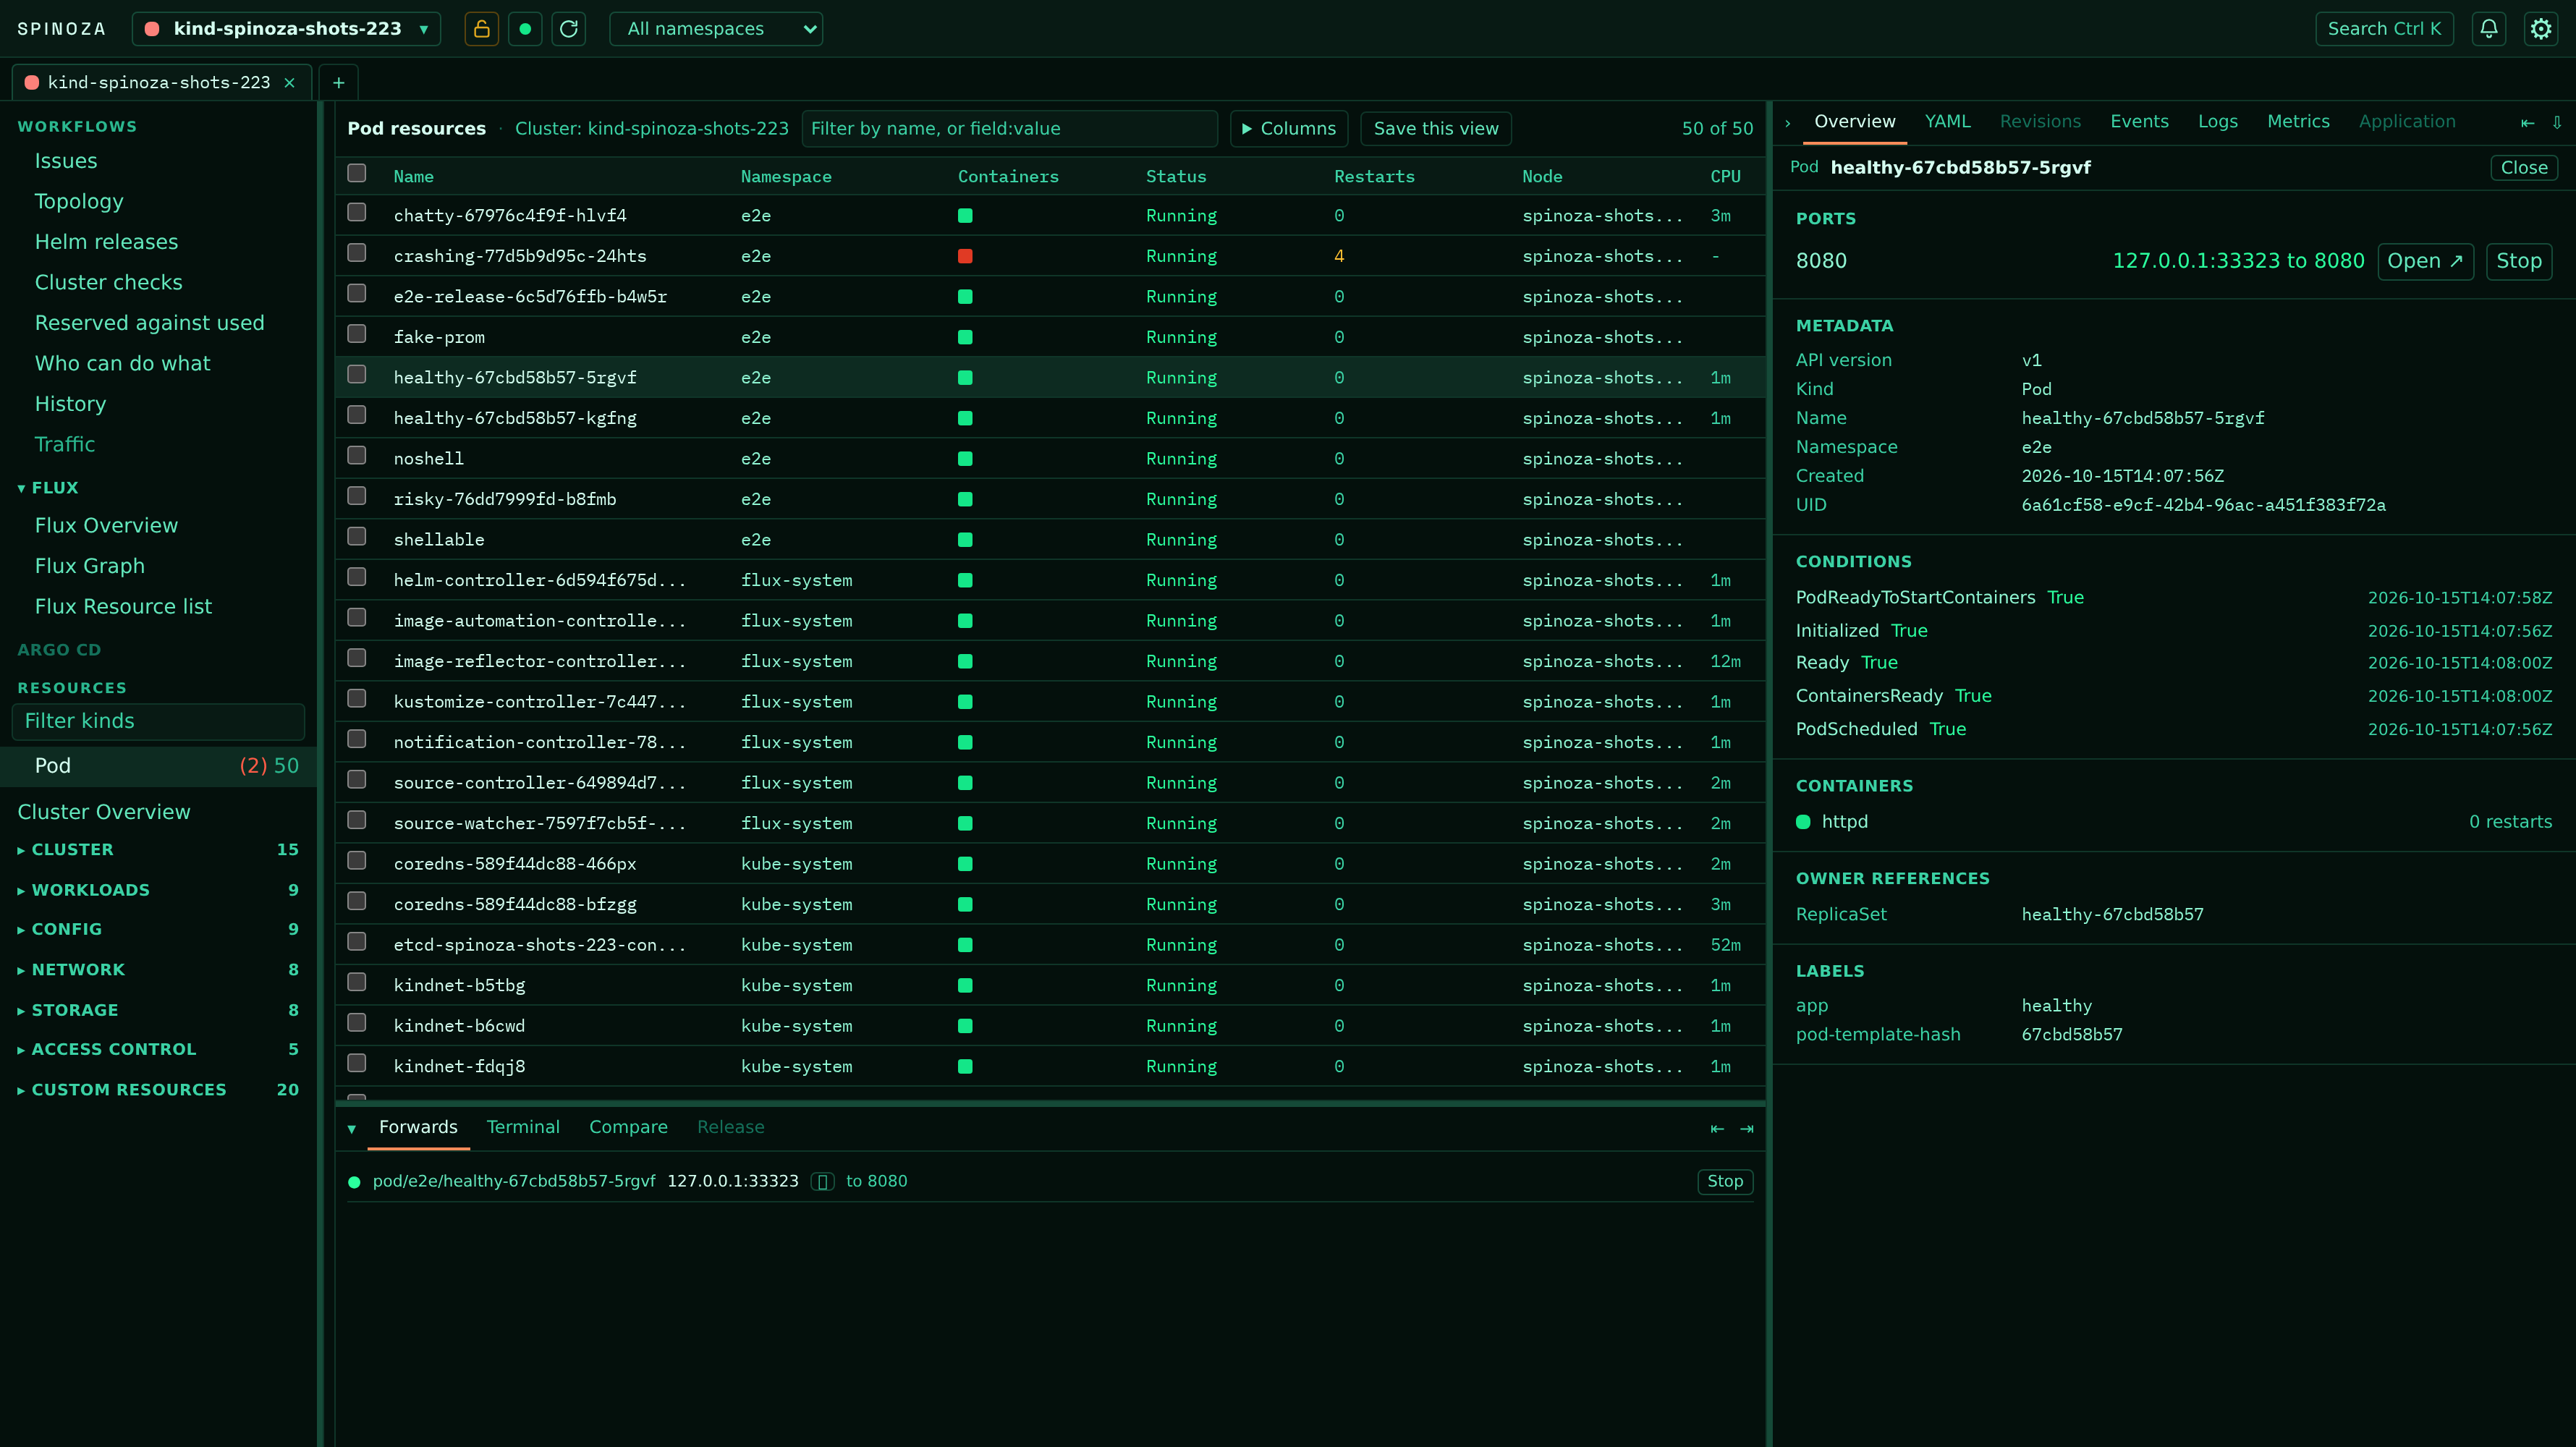The image size is (2576, 1447).
Task: Check the crashing-77d5b9d95c-24hts row checkbox
Action: [357, 253]
